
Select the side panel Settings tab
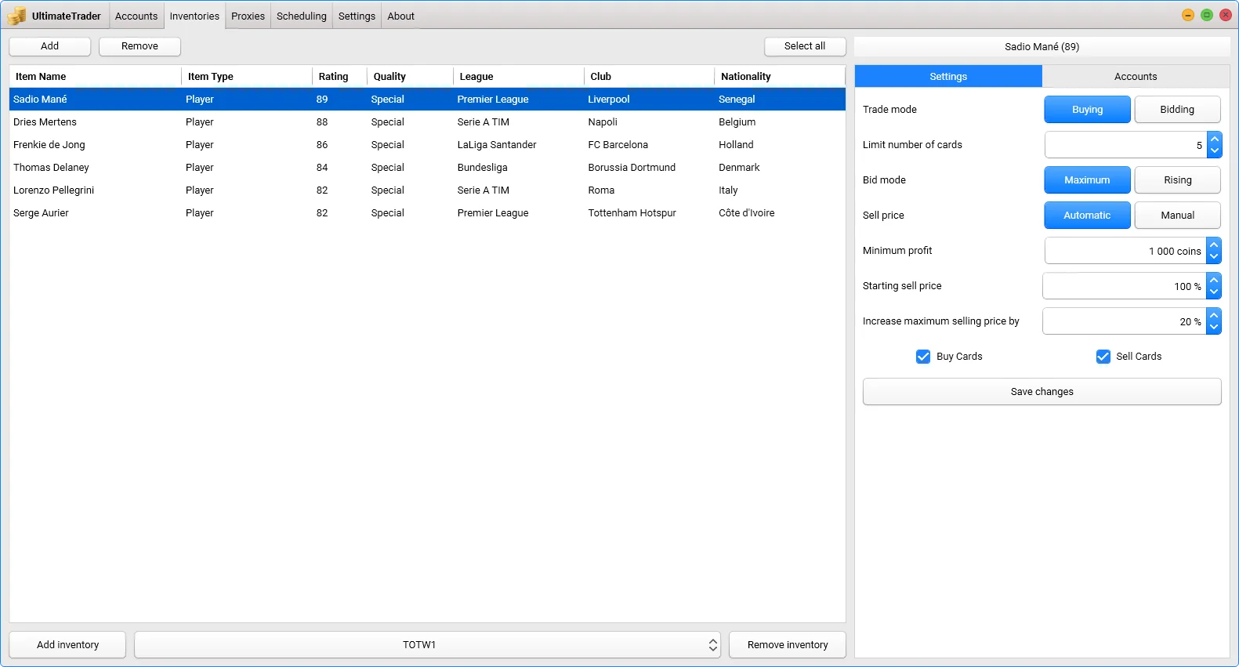point(948,76)
